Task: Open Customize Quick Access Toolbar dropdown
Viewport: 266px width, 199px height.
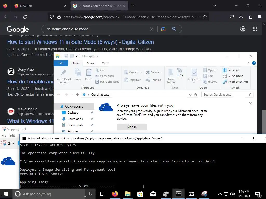Action: pyautogui.click(x=77, y=56)
